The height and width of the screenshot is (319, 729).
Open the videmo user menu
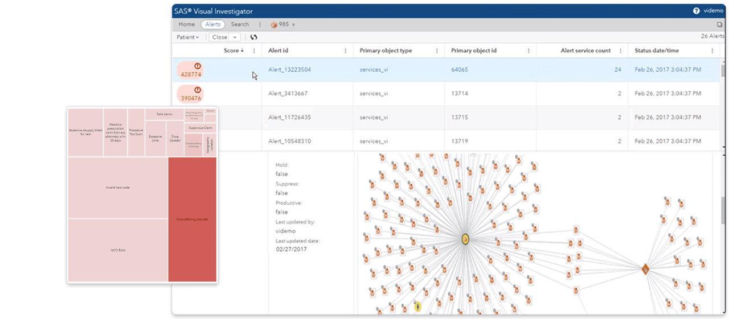tap(714, 11)
